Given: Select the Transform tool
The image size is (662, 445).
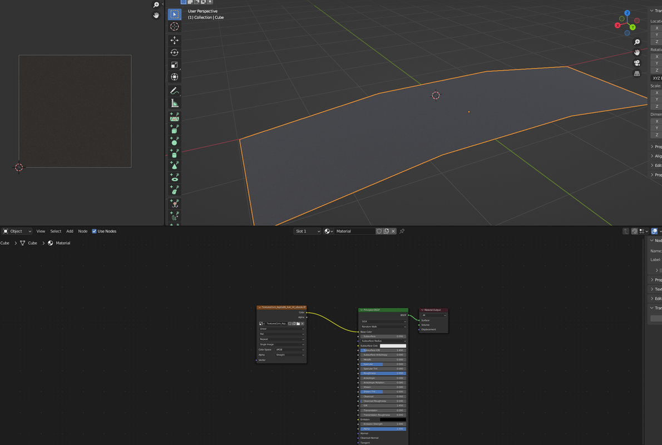Looking at the screenshot, I should tap(174, 77).
